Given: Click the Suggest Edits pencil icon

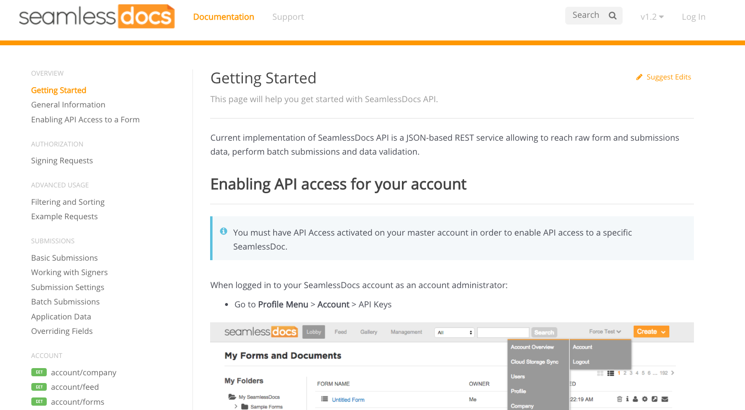Looking at the screenshot, I should coord(639,77).
